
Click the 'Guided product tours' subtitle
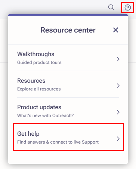click(x=39, y=62)
